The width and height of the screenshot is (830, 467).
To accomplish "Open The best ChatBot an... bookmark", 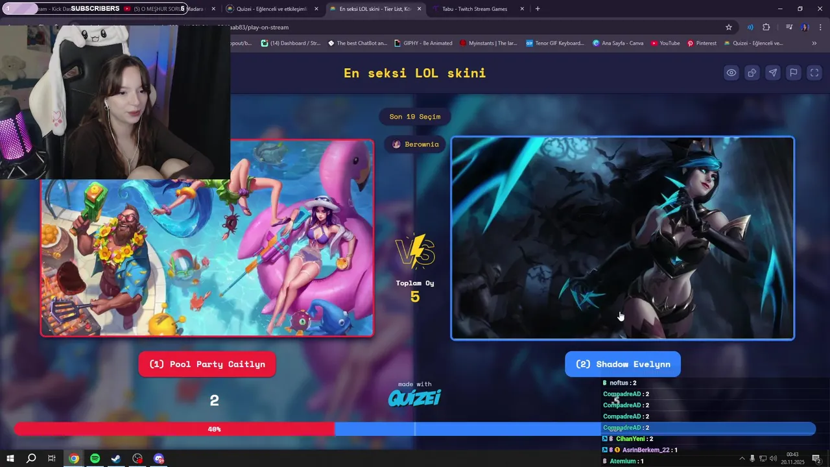I will point(357,43).
